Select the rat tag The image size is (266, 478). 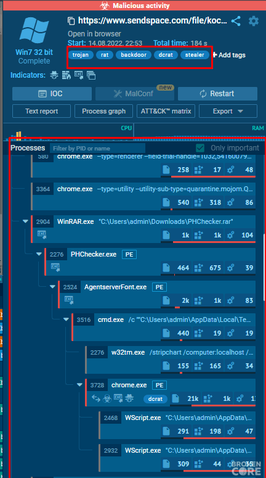(105, 55)
